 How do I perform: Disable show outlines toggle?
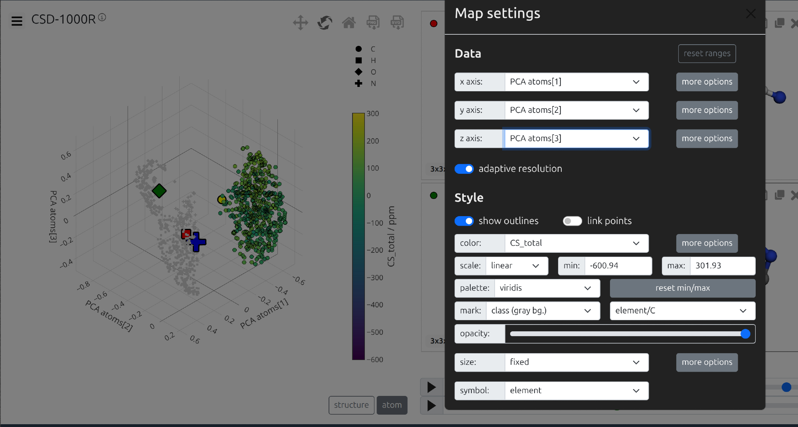coord(464,221)
